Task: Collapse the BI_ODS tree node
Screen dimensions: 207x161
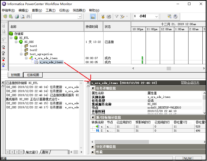Action: click(16, 42)
